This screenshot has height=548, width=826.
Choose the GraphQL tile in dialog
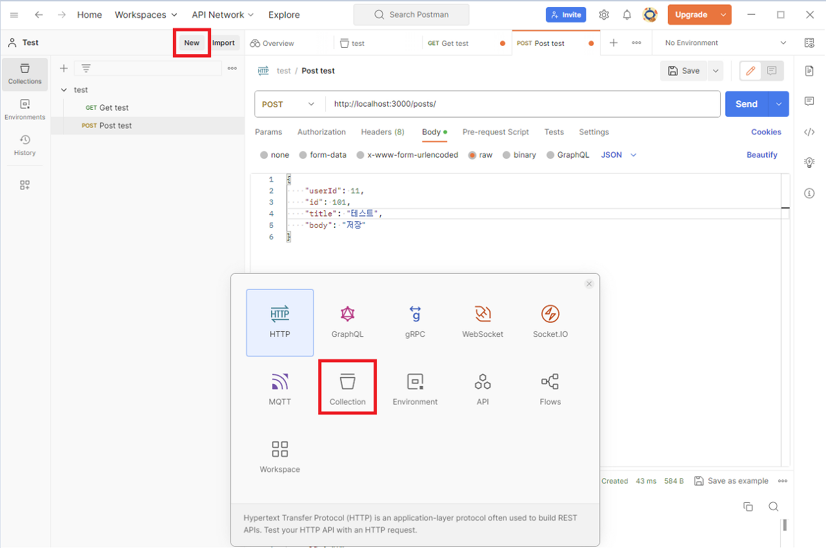347,323
